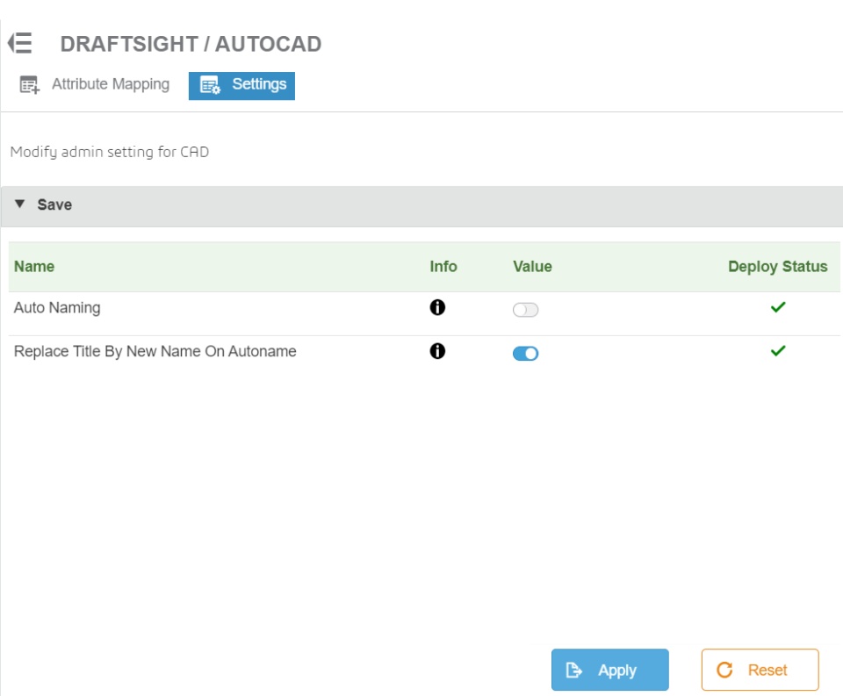Click Replace Title deploy status checkmark
The height and width of the screenshot is (696, 843).
pyautogui.click(x=778, y=351)
